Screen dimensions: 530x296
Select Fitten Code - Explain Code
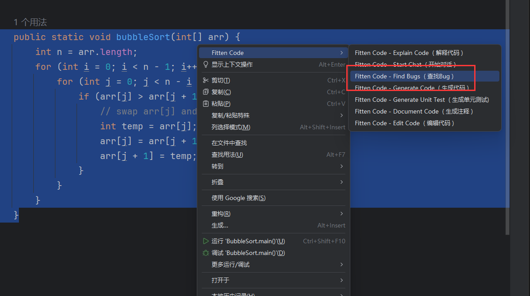click(x=409, y=53)
